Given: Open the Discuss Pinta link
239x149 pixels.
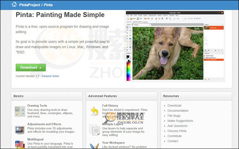Looking at the screenshot, I should (x=177, y=131).
